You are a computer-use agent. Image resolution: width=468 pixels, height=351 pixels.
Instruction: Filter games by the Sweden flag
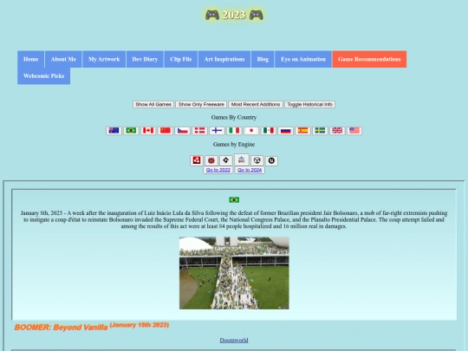point(320,131)
